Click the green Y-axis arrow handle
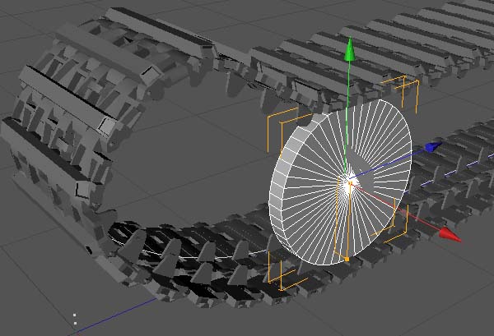The image size is (494, 336). (x=350, y=49)
